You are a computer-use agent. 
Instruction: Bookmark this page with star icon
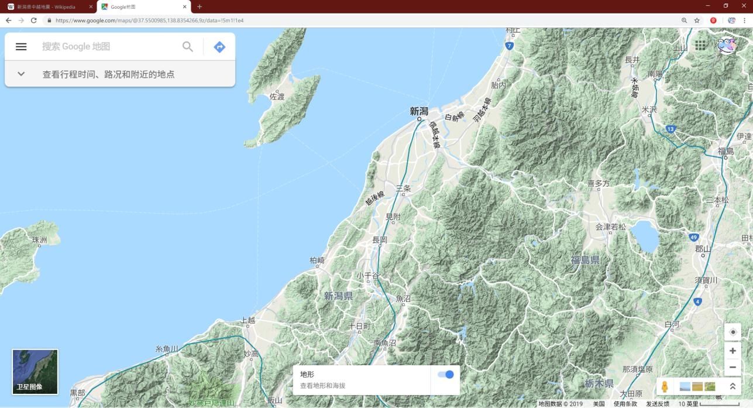coord(697,20)
